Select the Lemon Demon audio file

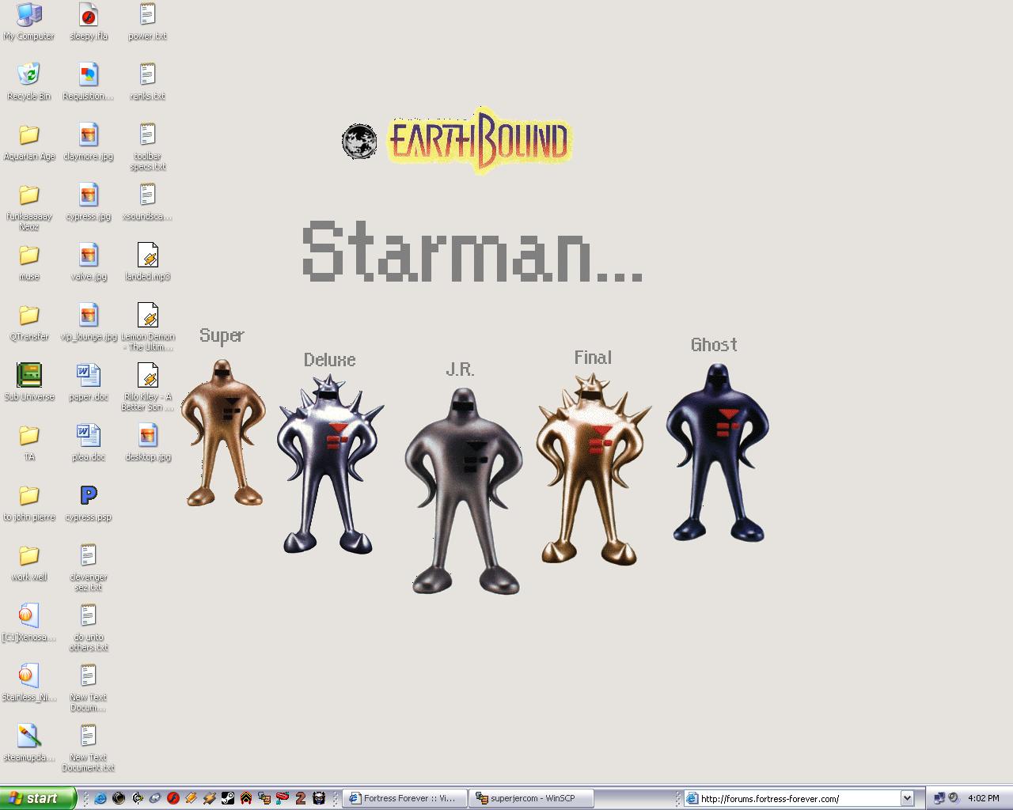(148, 327)
